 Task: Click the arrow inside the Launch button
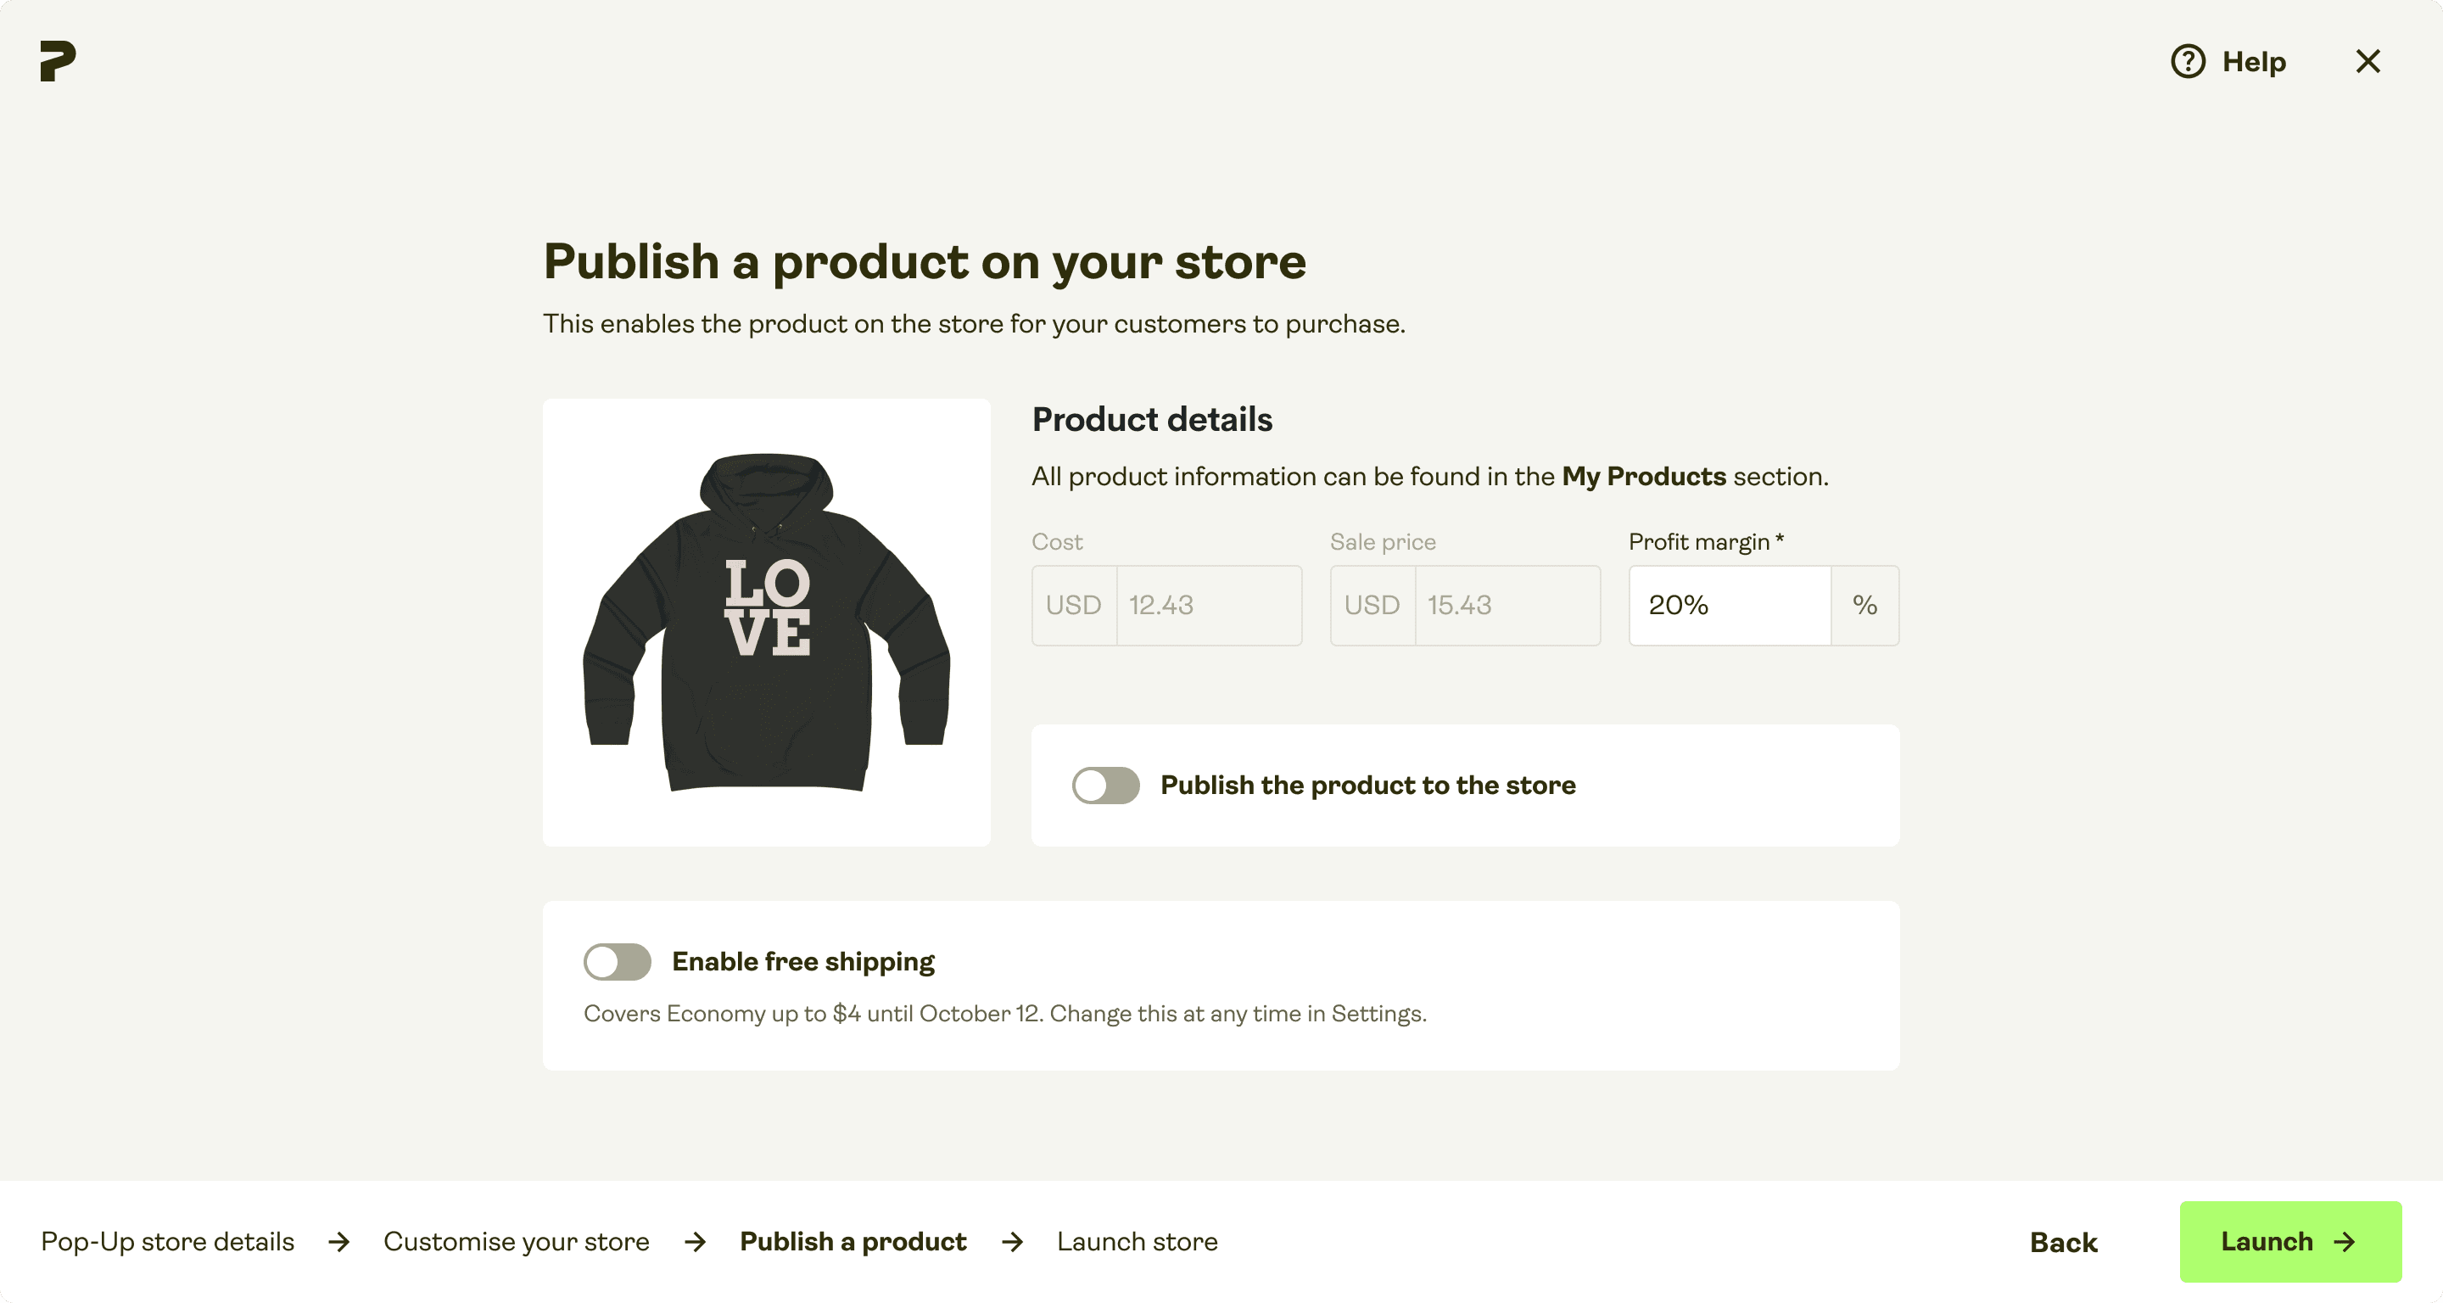[2345, 1242]
